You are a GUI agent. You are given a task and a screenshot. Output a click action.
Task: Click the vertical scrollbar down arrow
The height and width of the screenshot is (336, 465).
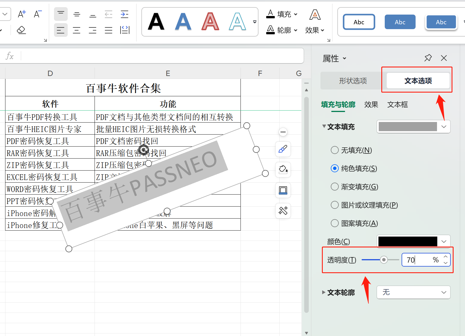[x=306, y=333]
